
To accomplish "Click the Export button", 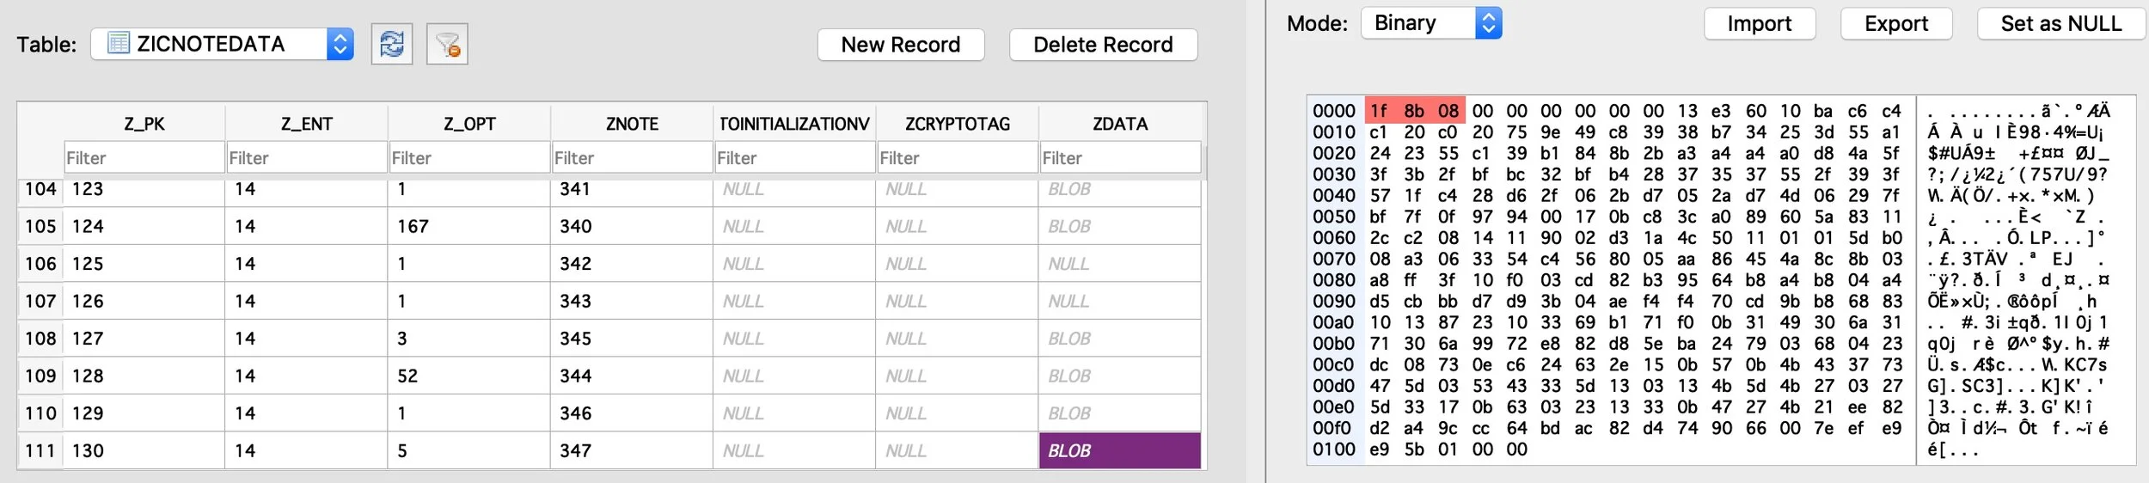I will coord(1896,24).
